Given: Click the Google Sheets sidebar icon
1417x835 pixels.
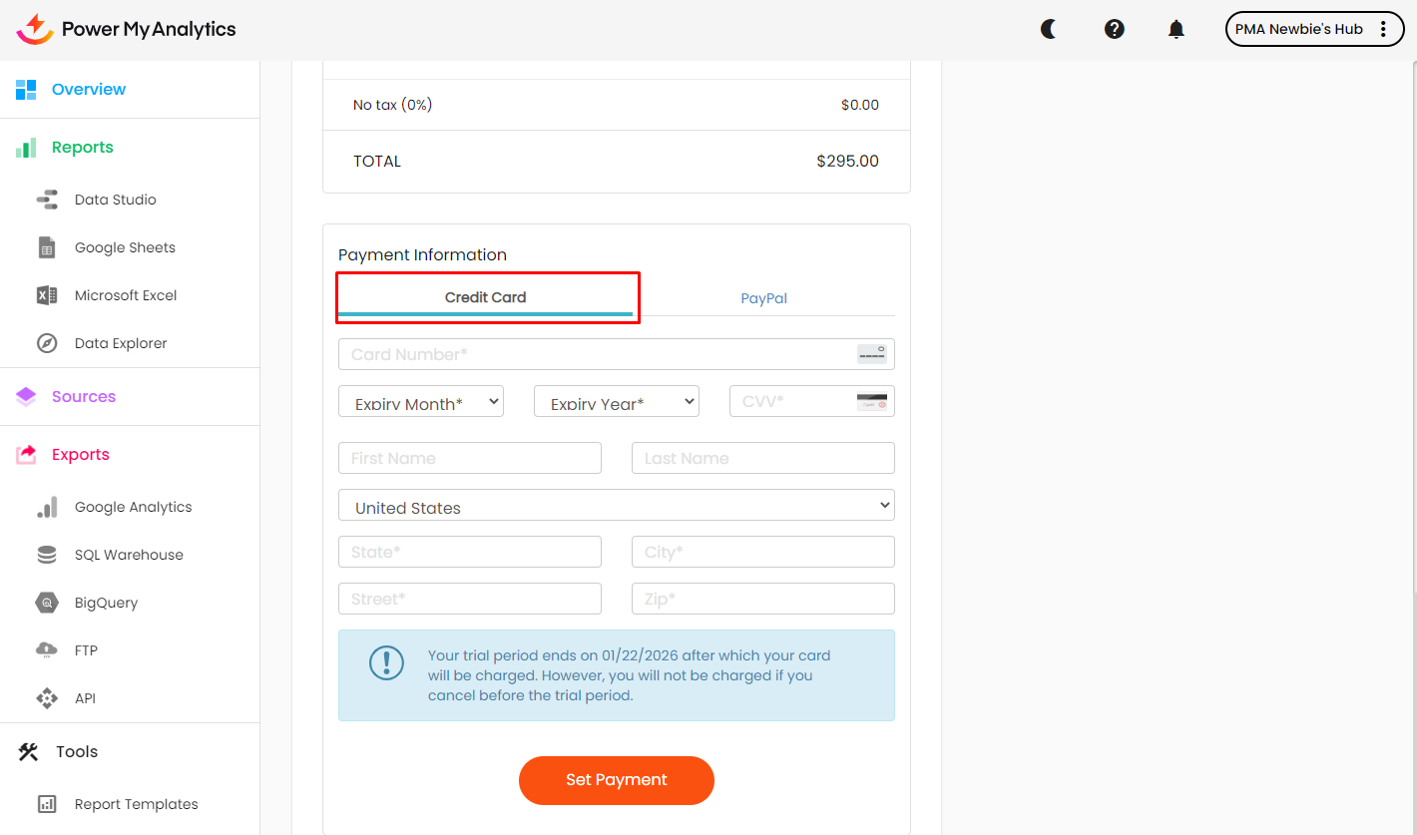Looking at the screenshot, I should tap(47, 247).
